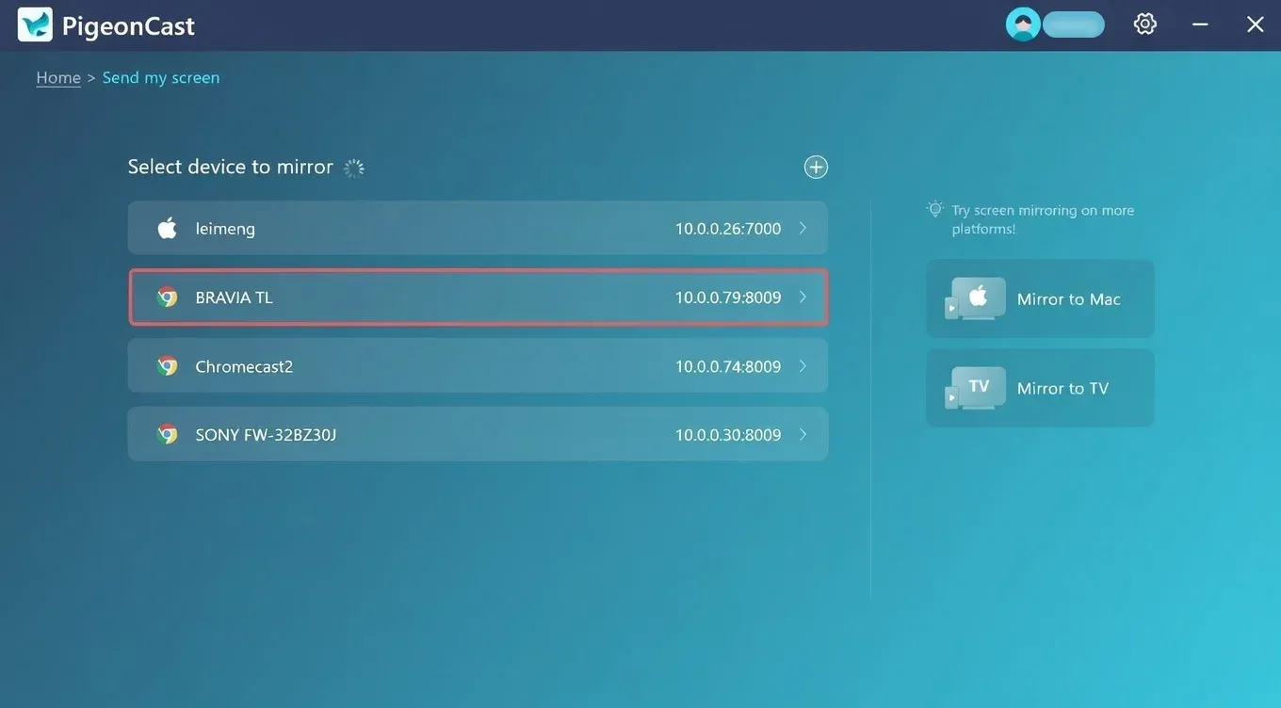
Task: Click the PigeonCast title text
Action: click(x=128, y=25)
